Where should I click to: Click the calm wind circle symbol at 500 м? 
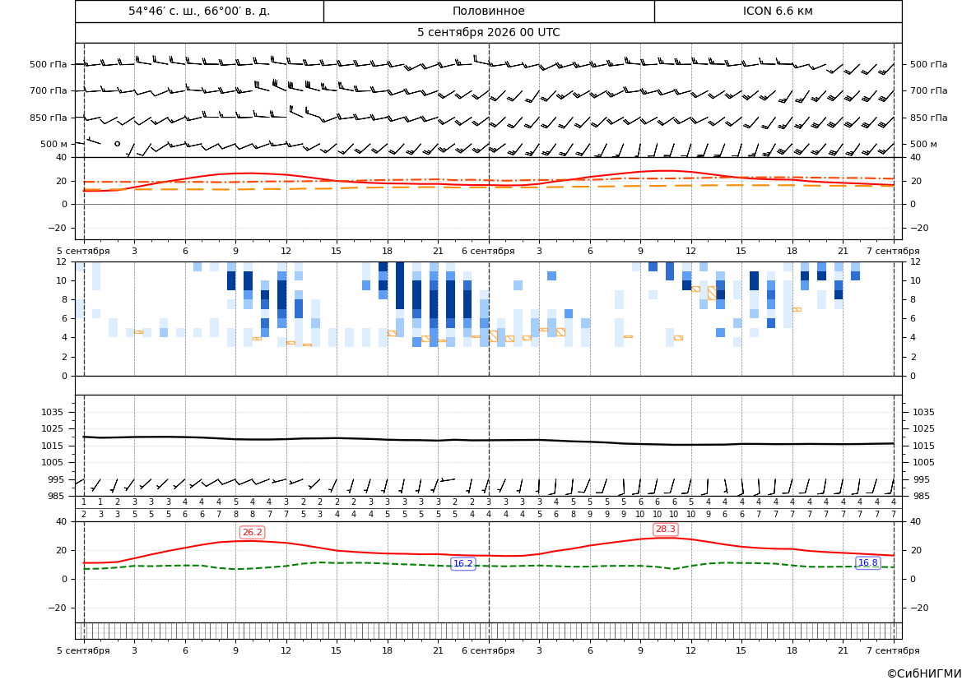pos(117,143)
